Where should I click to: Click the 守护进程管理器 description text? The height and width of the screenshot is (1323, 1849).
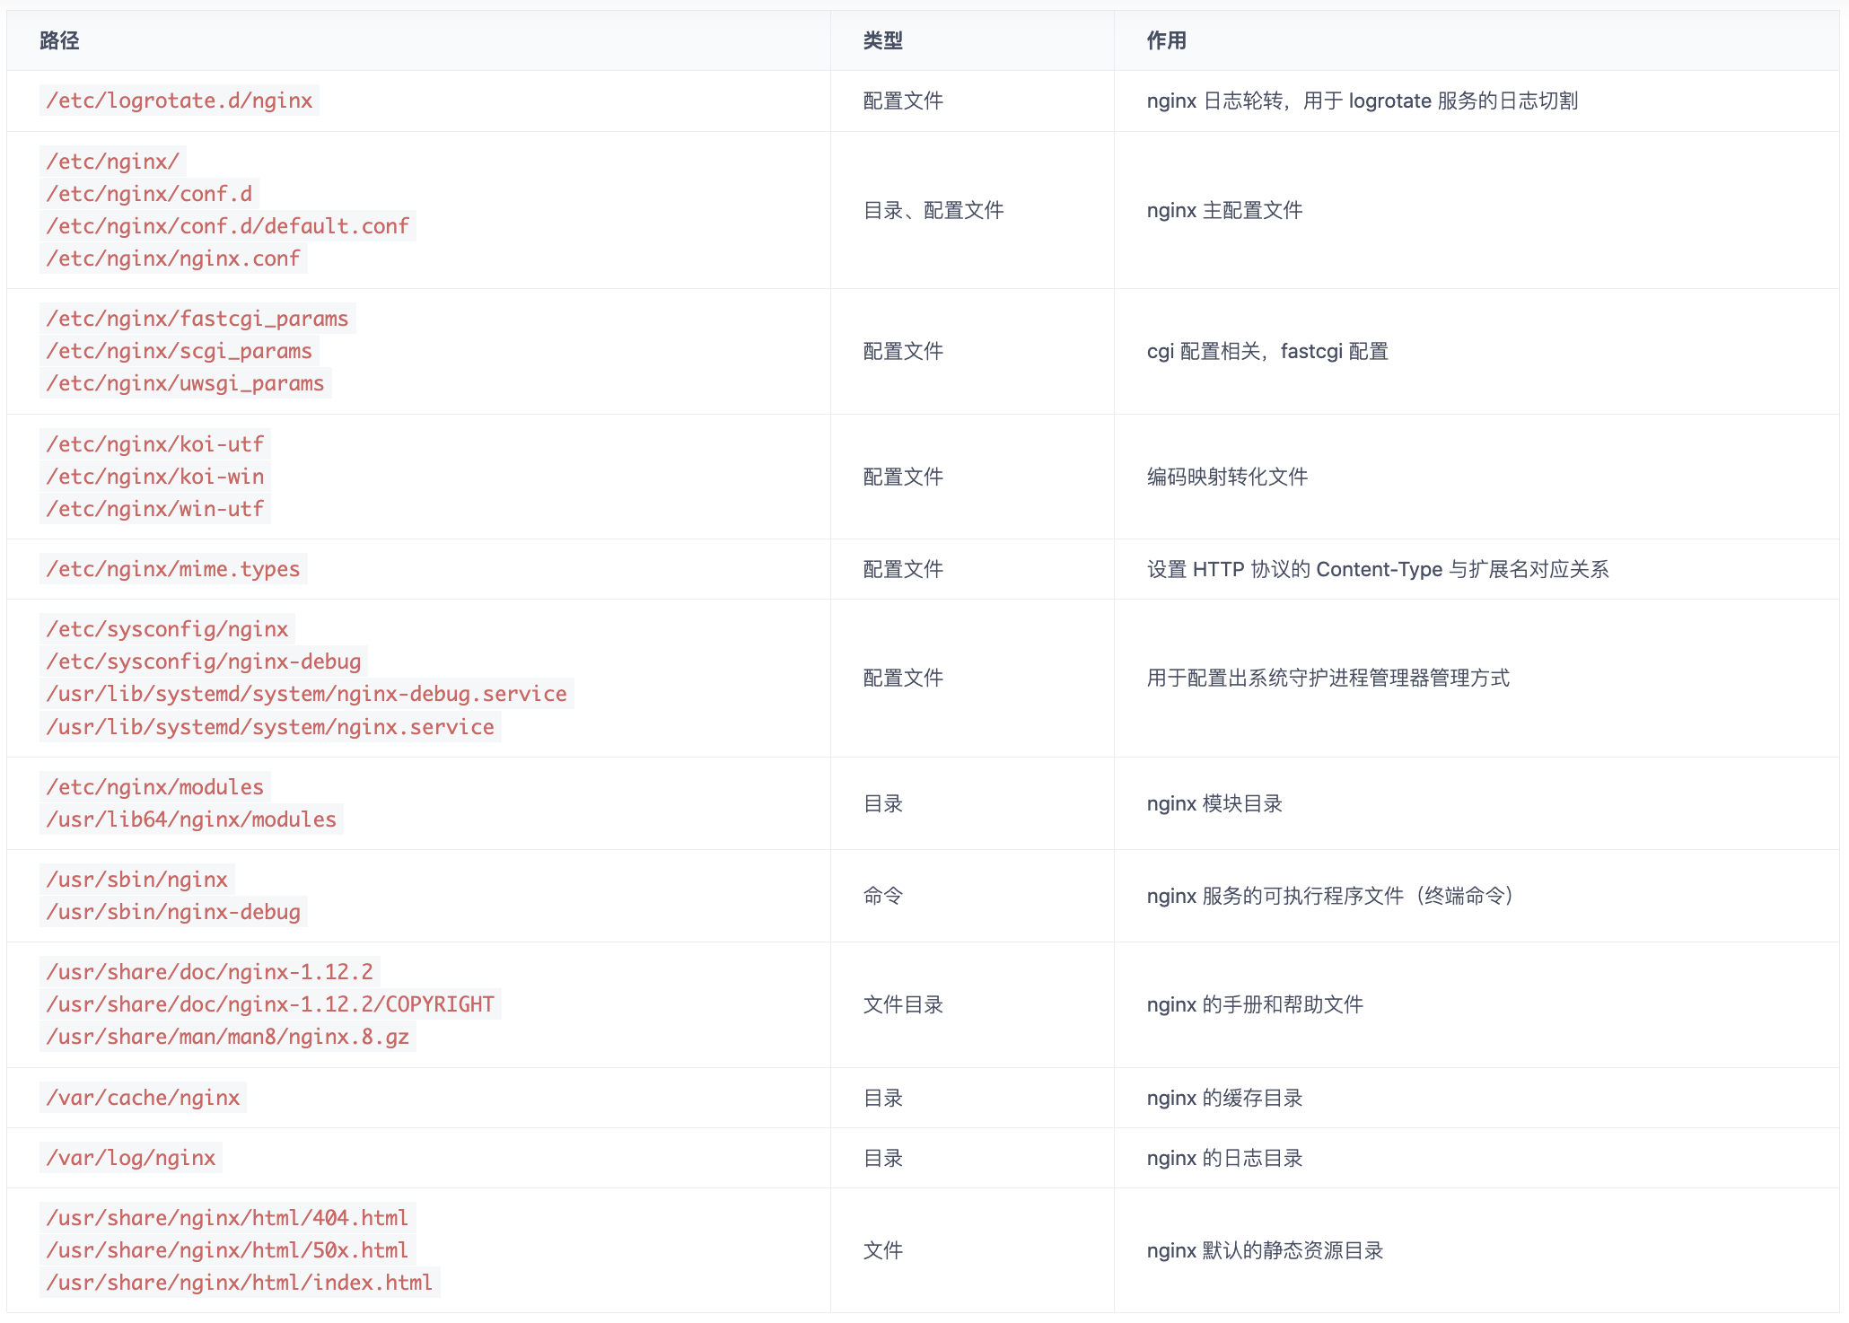1328,678
